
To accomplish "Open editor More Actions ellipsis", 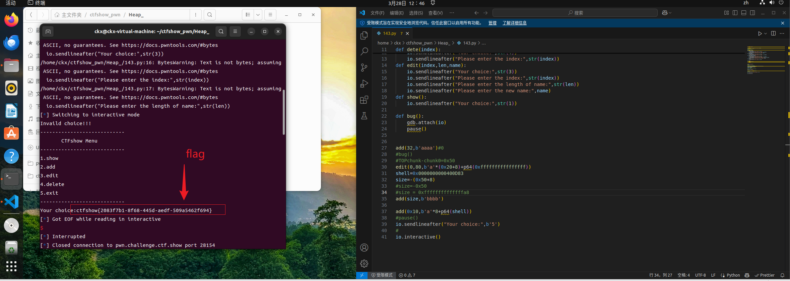I will point(782,33).
